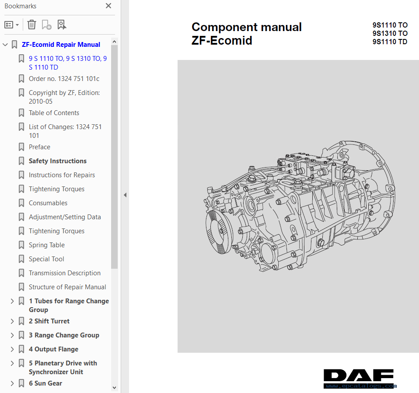Click the bookmarks scrollbar down arrow
419x393 pixels.
click(x=114, y=387)
